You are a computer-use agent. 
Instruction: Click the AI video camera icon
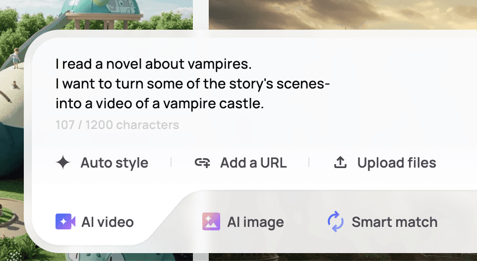pyautogui.click(x=65, y=221)
